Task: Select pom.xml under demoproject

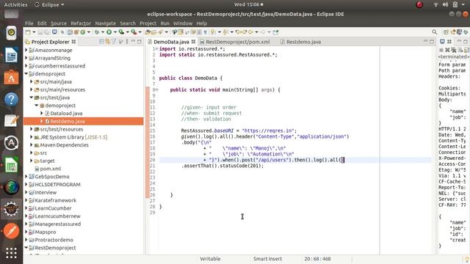Action: 50,169
